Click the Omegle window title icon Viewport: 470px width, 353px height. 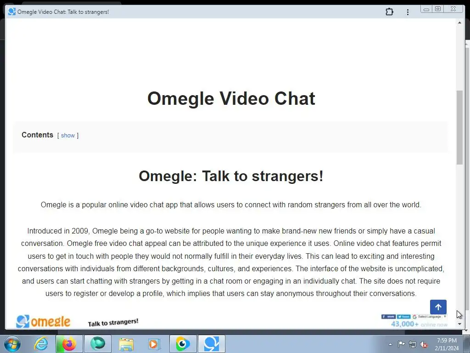pos(11,11)
